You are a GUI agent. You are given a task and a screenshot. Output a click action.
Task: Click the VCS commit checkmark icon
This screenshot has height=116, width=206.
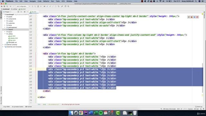50,6
